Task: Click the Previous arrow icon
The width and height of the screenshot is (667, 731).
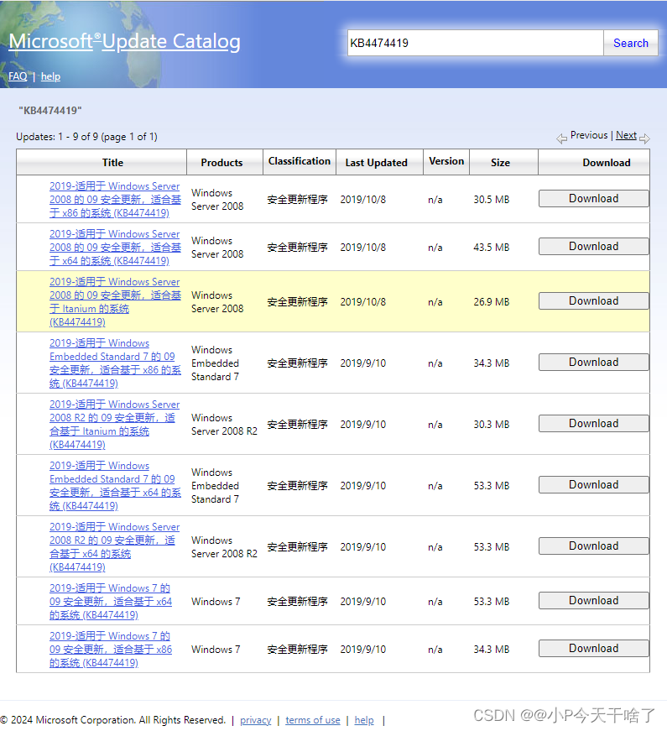Action: tap(561, 138)
